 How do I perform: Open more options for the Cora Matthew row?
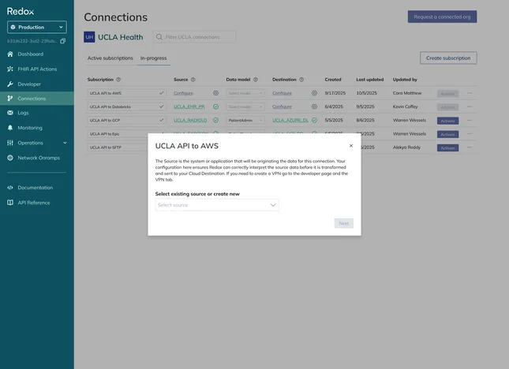[x=470, y=93]
